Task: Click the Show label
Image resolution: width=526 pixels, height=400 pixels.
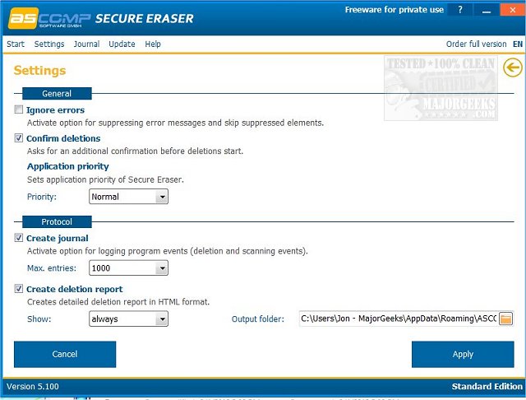Action: click(39, 319)
